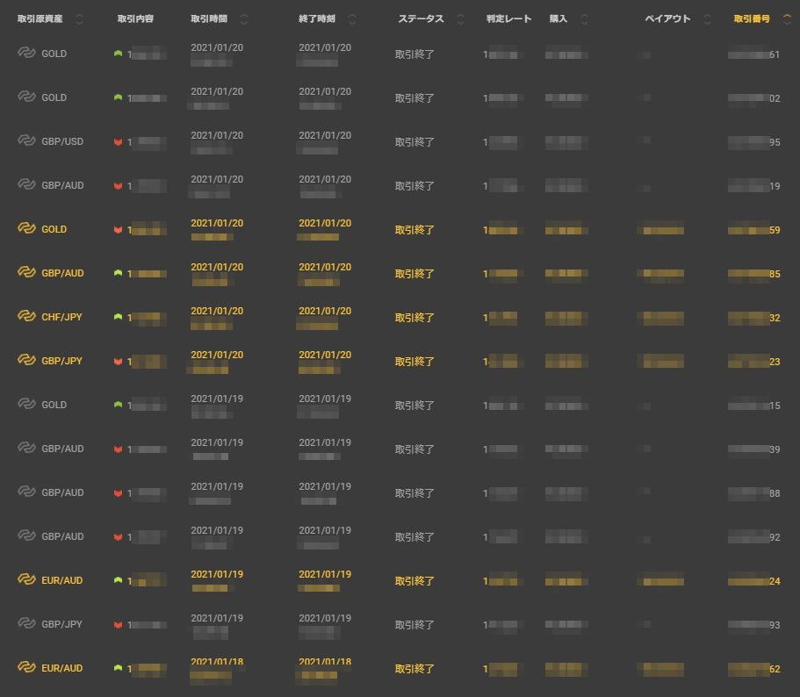This screenshot has width=800, height=697.
Task: Click the green up arrow in CHF/JPY row
Action: (x=118, y=317)
